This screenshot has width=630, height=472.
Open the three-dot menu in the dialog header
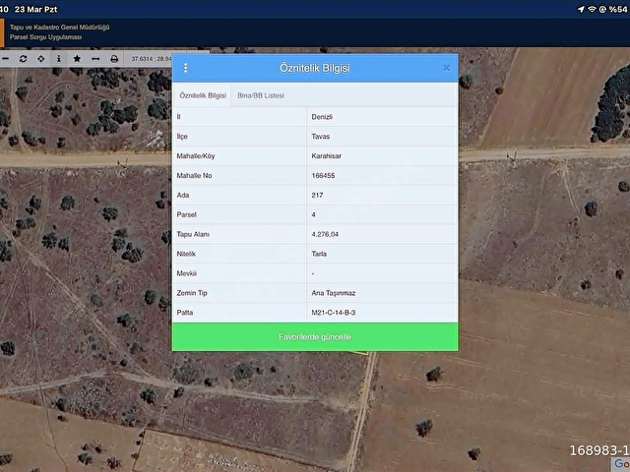(x=186, y=68)
